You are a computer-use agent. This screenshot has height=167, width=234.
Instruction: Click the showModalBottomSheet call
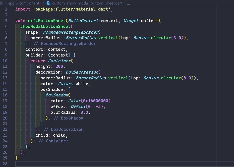[45, 26]
